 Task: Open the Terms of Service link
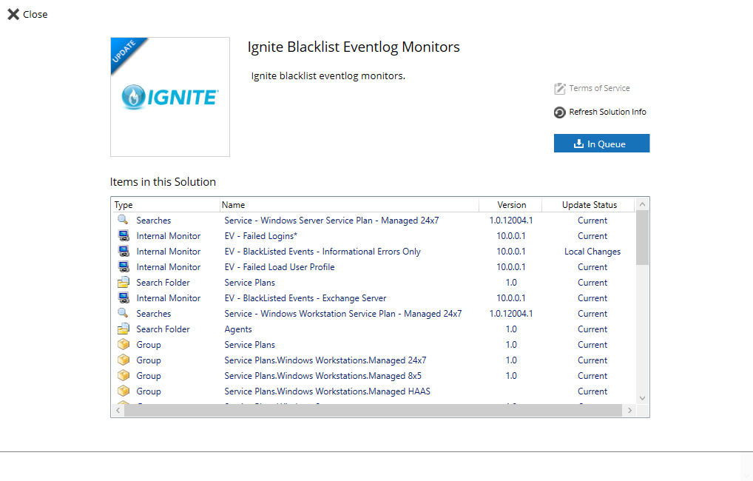(x=599, y=88)
